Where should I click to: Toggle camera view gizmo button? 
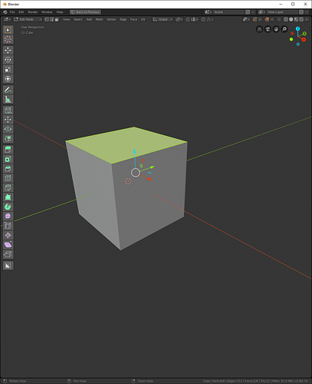[x=268, y=29]
